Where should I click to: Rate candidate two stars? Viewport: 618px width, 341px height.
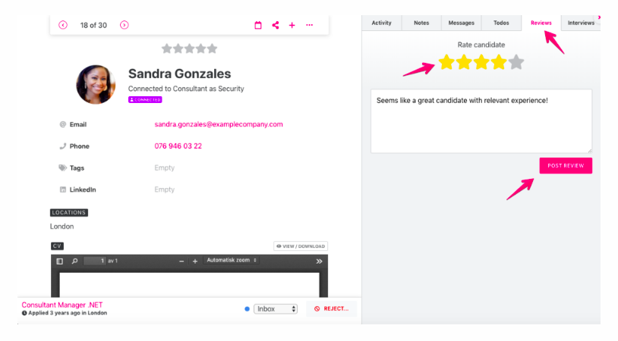464,62
